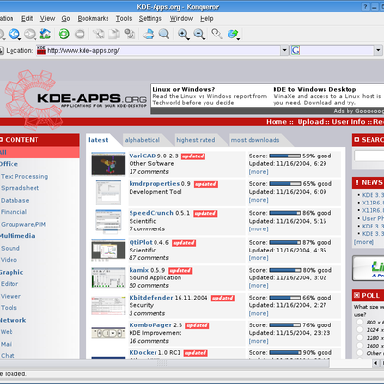Screen dimensions: 384x384
Task: Open the Help menu
Action: tap(206, 19)
